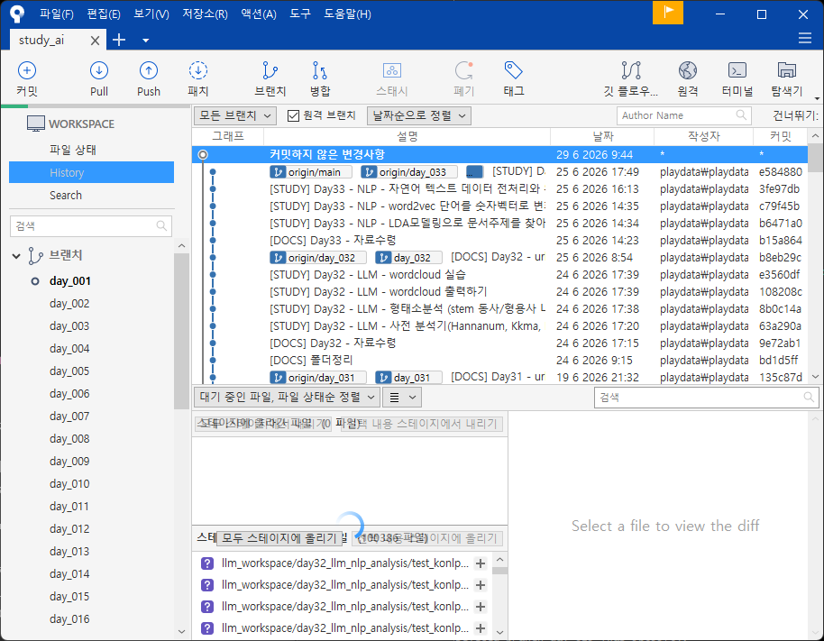Open Search in the WORKSPACE sidebar
The image size is (824, 641).
pyautogui.click(x=66, y=195)
